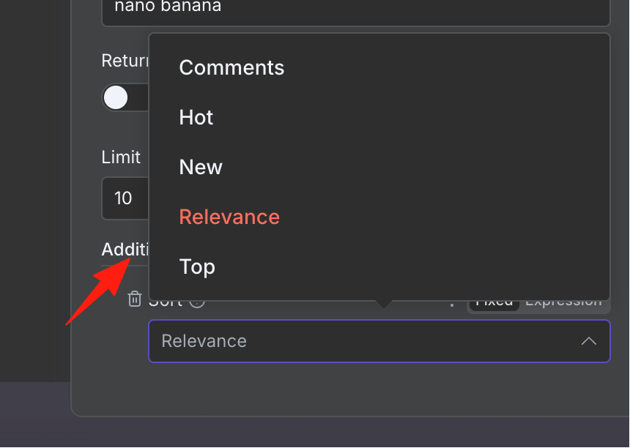Open the Relevance sort dropdown field
Screen dimensions: 630x448
point(379,341)
